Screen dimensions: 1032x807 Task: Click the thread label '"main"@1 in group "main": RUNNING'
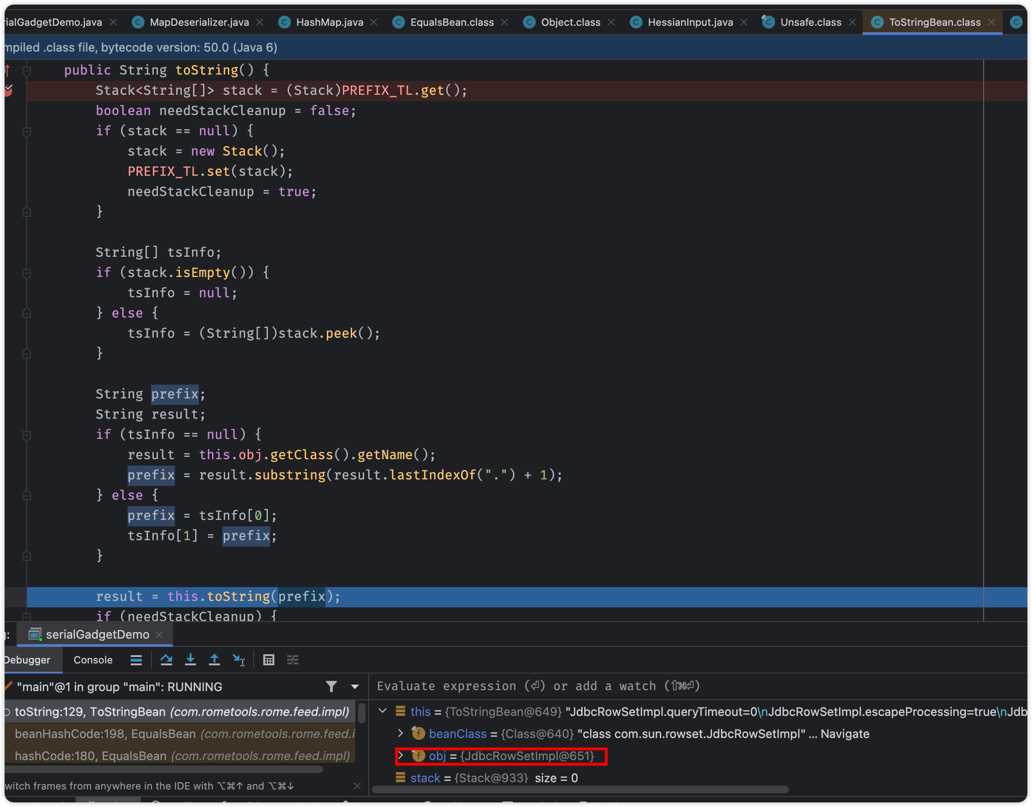pyautogui.click(x=119, y=687)
